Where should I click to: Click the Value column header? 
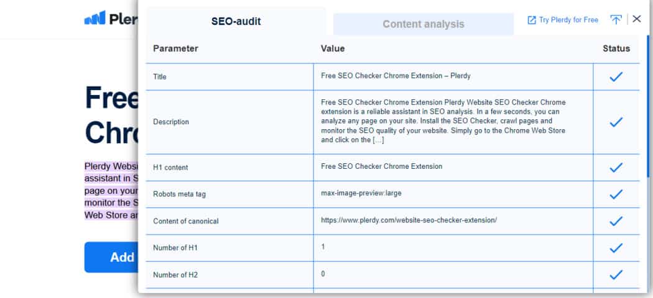coord(332,48)
